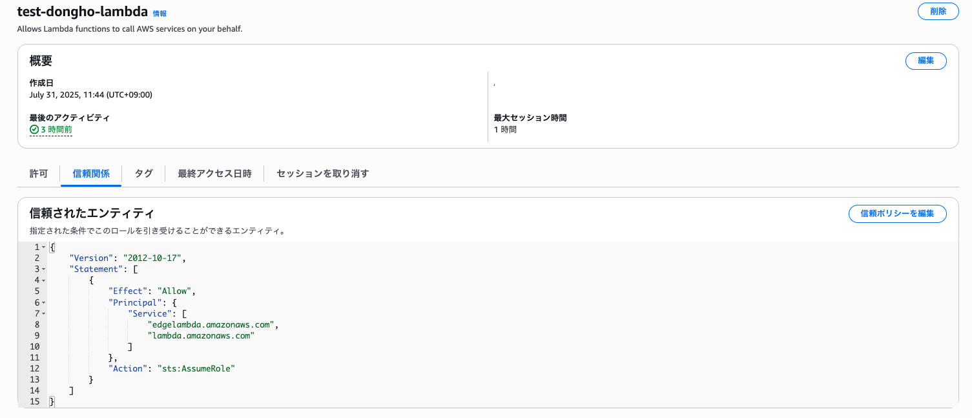Collapse the Service array fold arrow on line 7
This screenshot has height=418, width=972.
43,313
